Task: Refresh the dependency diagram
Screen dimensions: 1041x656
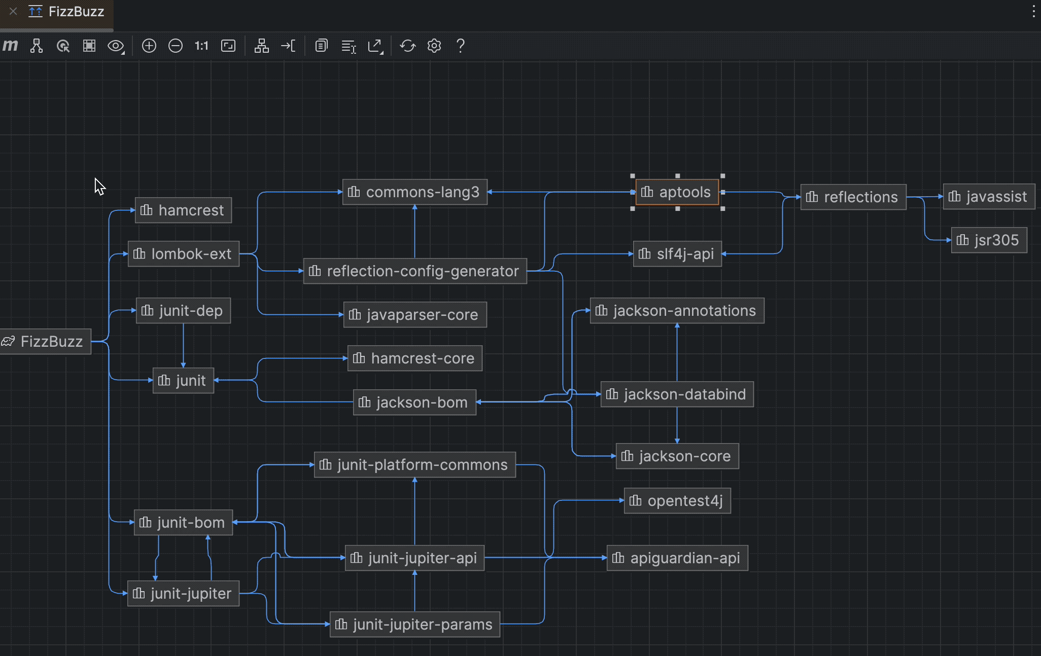Action: (x=407, y=46)
